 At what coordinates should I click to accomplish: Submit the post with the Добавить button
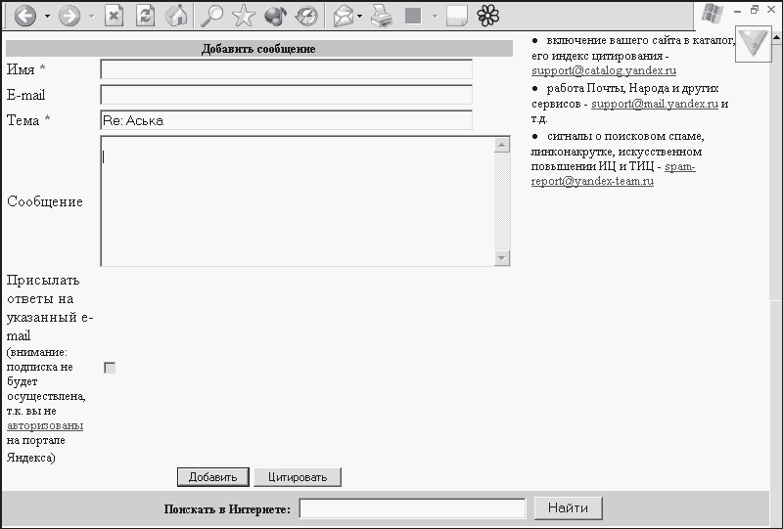pos(213,477)
